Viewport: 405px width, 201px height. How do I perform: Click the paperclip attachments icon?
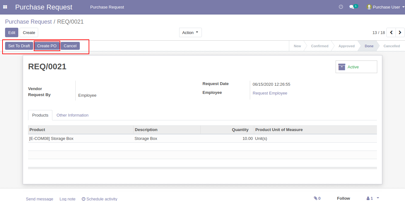(x=317, y=198)
